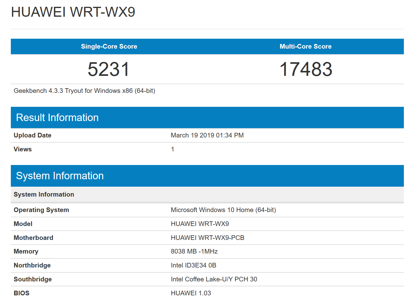This screenshot has height=304, width=415.
Task: Click the gray System Information table subheader
Action: pos(44,194)
